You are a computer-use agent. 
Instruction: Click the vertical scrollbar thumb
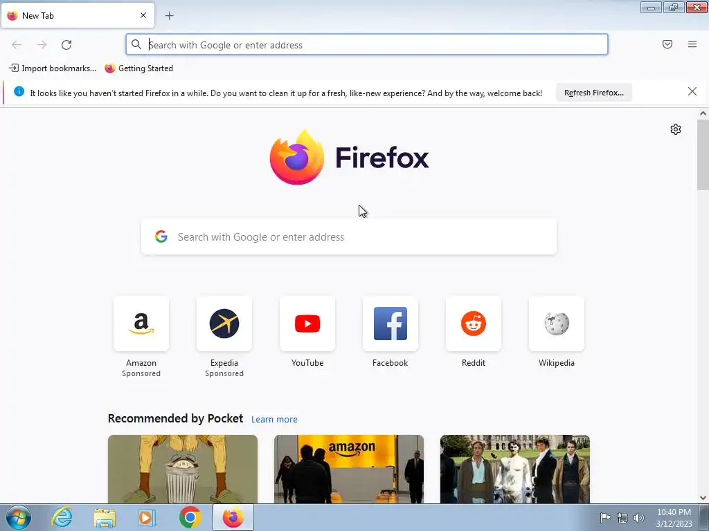[703, 154]
